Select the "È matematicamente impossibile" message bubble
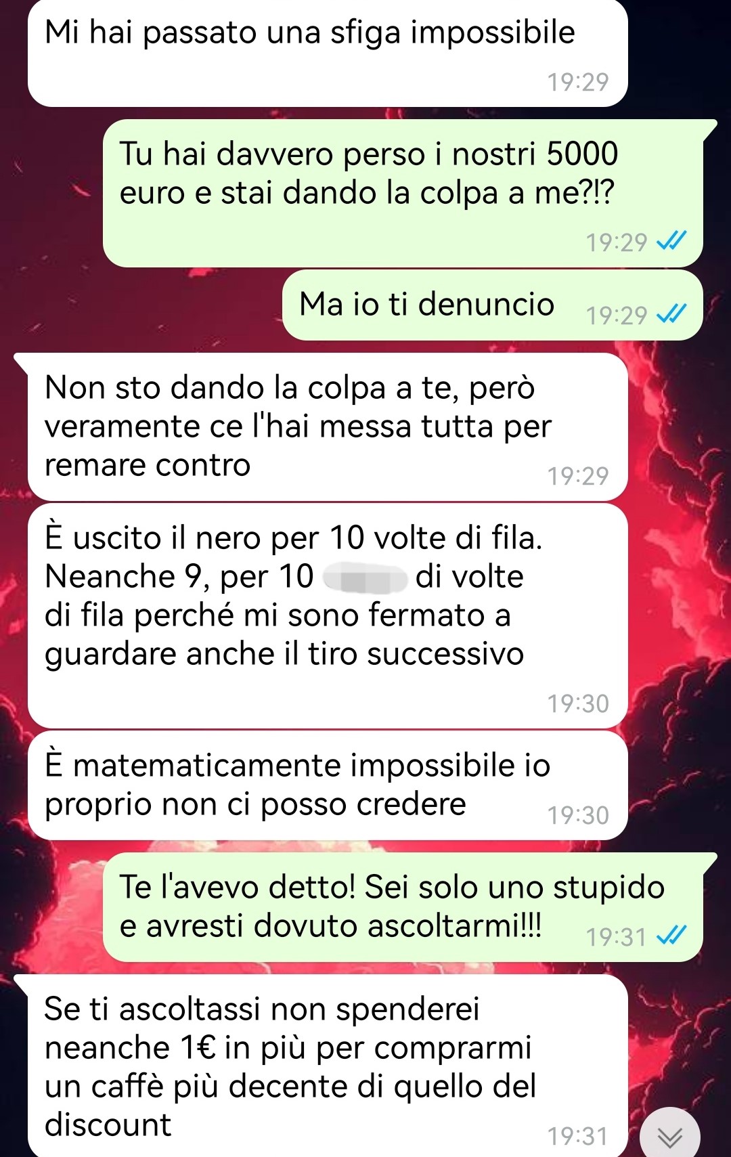Image resolution: width=731 pixels, height=1157 pixels. (328, 785)
